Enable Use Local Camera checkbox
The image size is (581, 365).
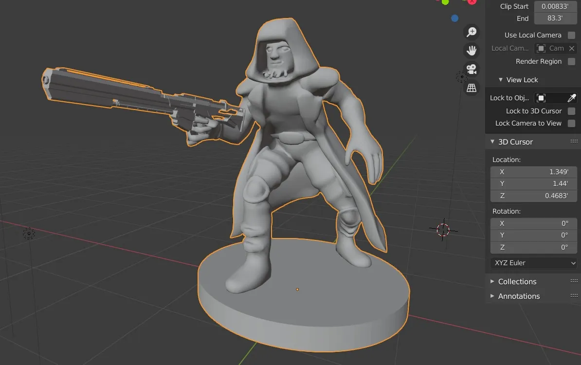click(571, 35)
